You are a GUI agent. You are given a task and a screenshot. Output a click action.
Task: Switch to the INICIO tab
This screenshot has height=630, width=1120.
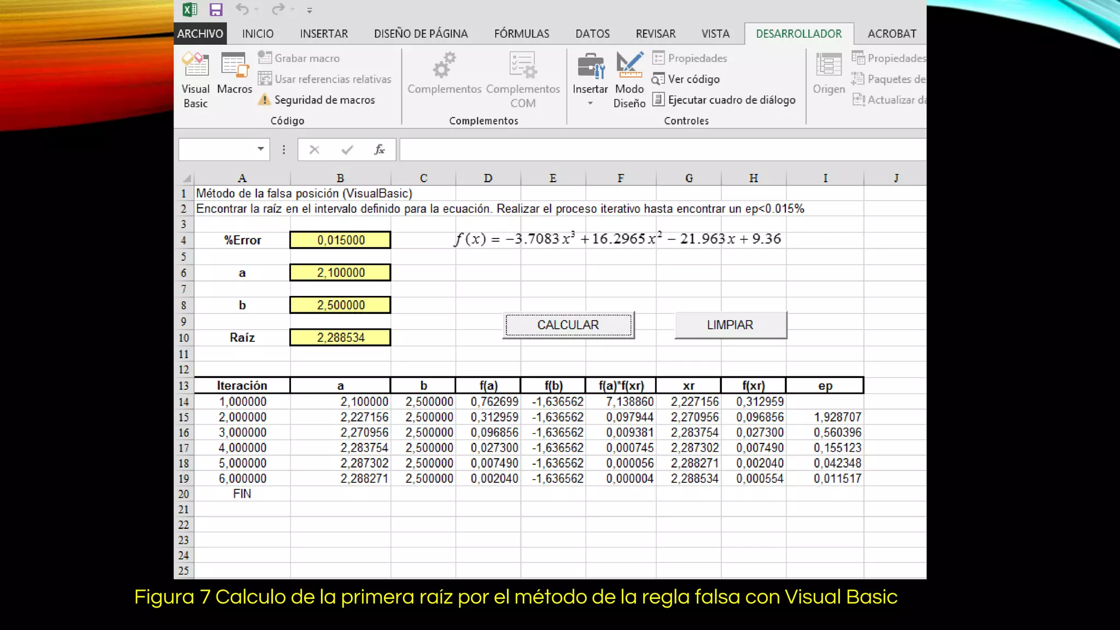click(x=258, y=33)
